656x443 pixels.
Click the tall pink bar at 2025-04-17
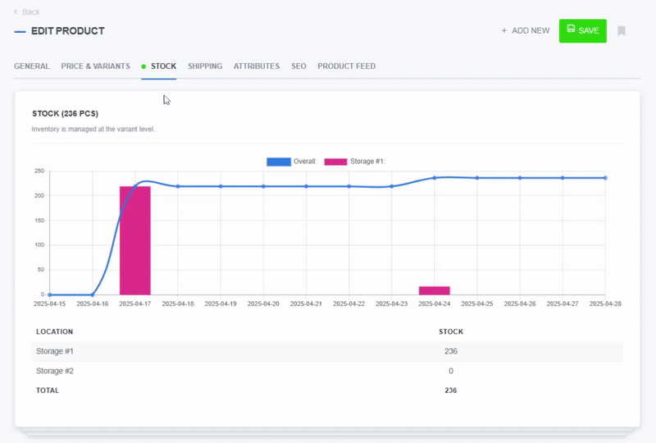[135, 240]
